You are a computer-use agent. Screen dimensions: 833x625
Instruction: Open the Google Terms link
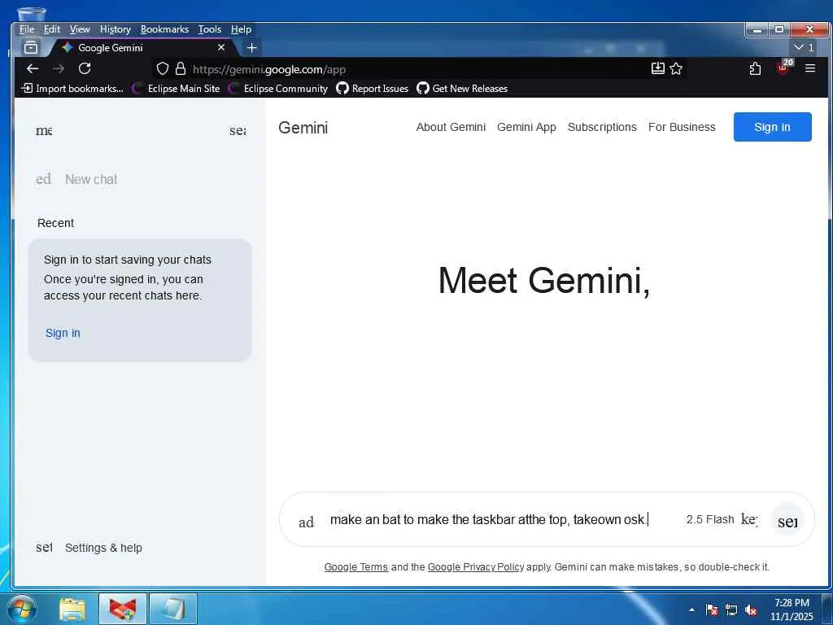click(x=356, y=567)
